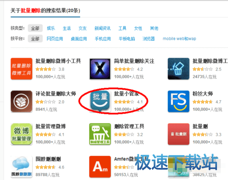Filter by platform 网页应用
The width and height of the screenshot is (228, 180).
55,39
